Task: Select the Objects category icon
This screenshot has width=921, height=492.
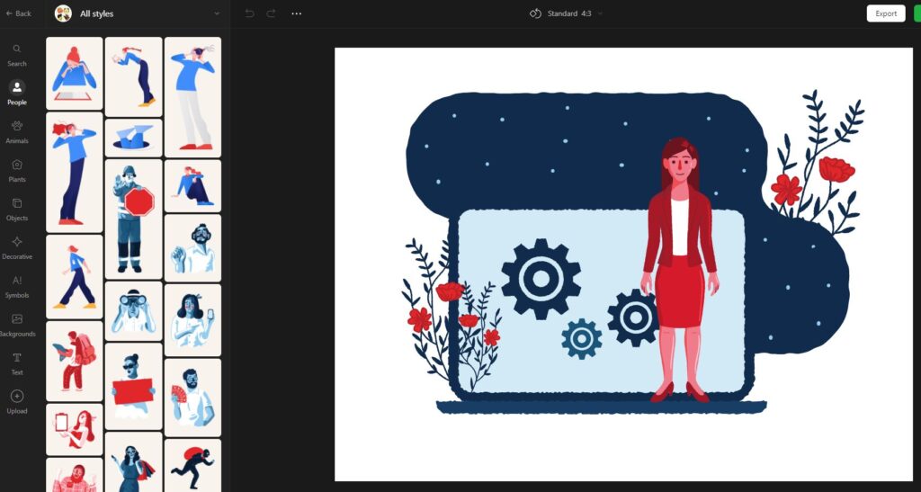Action: point(17,208)
